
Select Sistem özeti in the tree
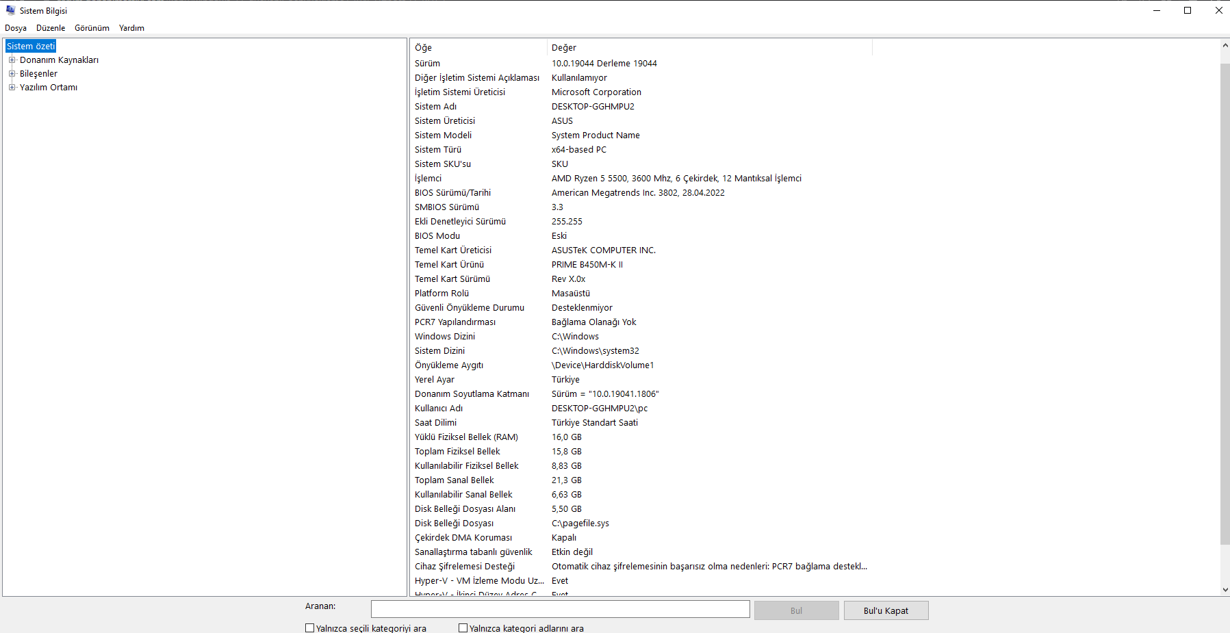[x=31, y=47]
